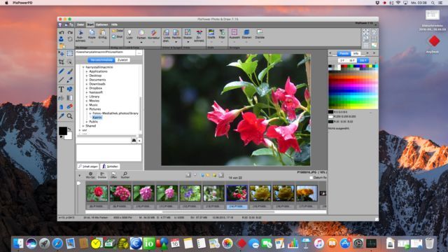Expand the Desktop folder node
The width and height of the screenshot is (448, 252).
coord(87,76)
